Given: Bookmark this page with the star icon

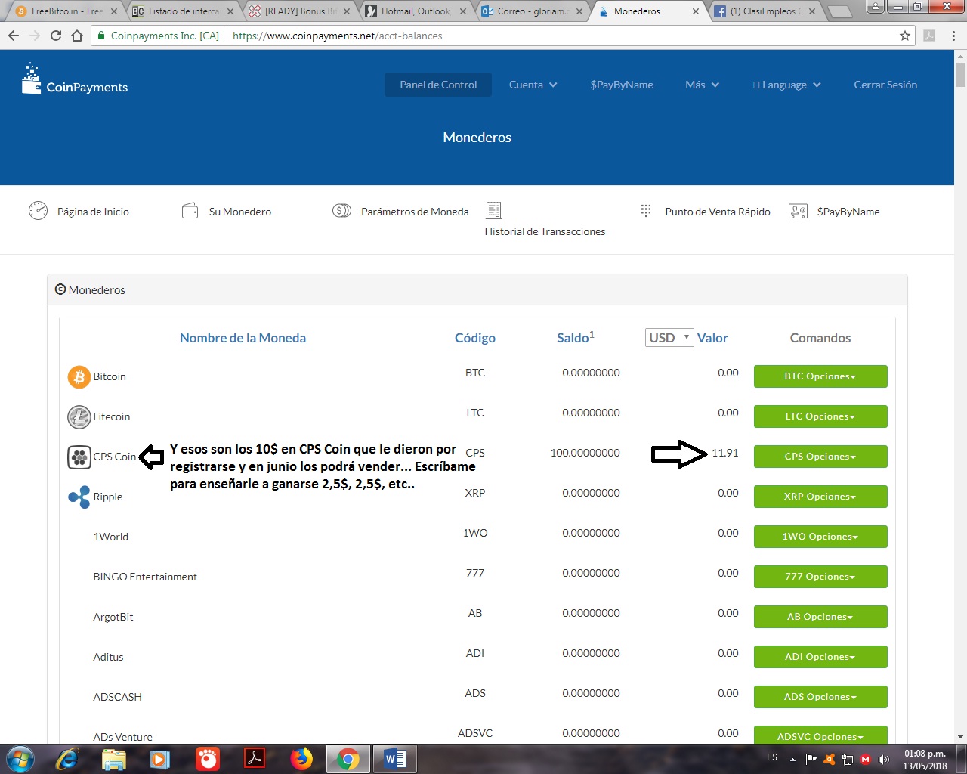Looking at the screenshot, I should click(905, 36).
